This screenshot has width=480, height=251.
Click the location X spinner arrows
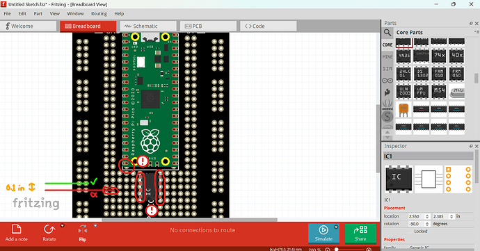[x=427, y=216]
